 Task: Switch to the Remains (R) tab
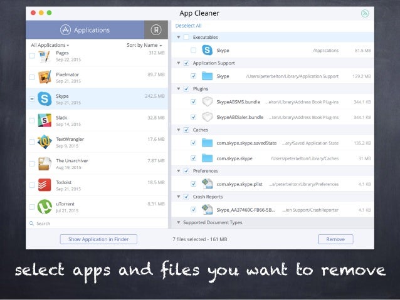(156, 30)
